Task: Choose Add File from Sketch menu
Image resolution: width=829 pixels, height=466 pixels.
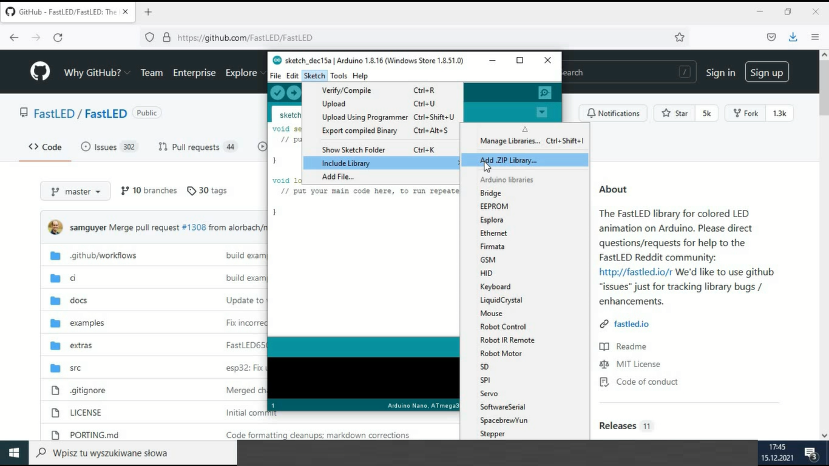Action: point(381,177)
